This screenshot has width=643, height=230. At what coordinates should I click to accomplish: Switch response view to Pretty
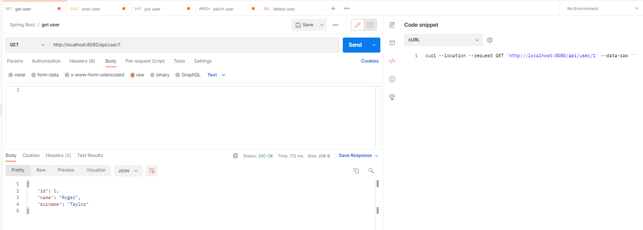click(x=18, y=170)
